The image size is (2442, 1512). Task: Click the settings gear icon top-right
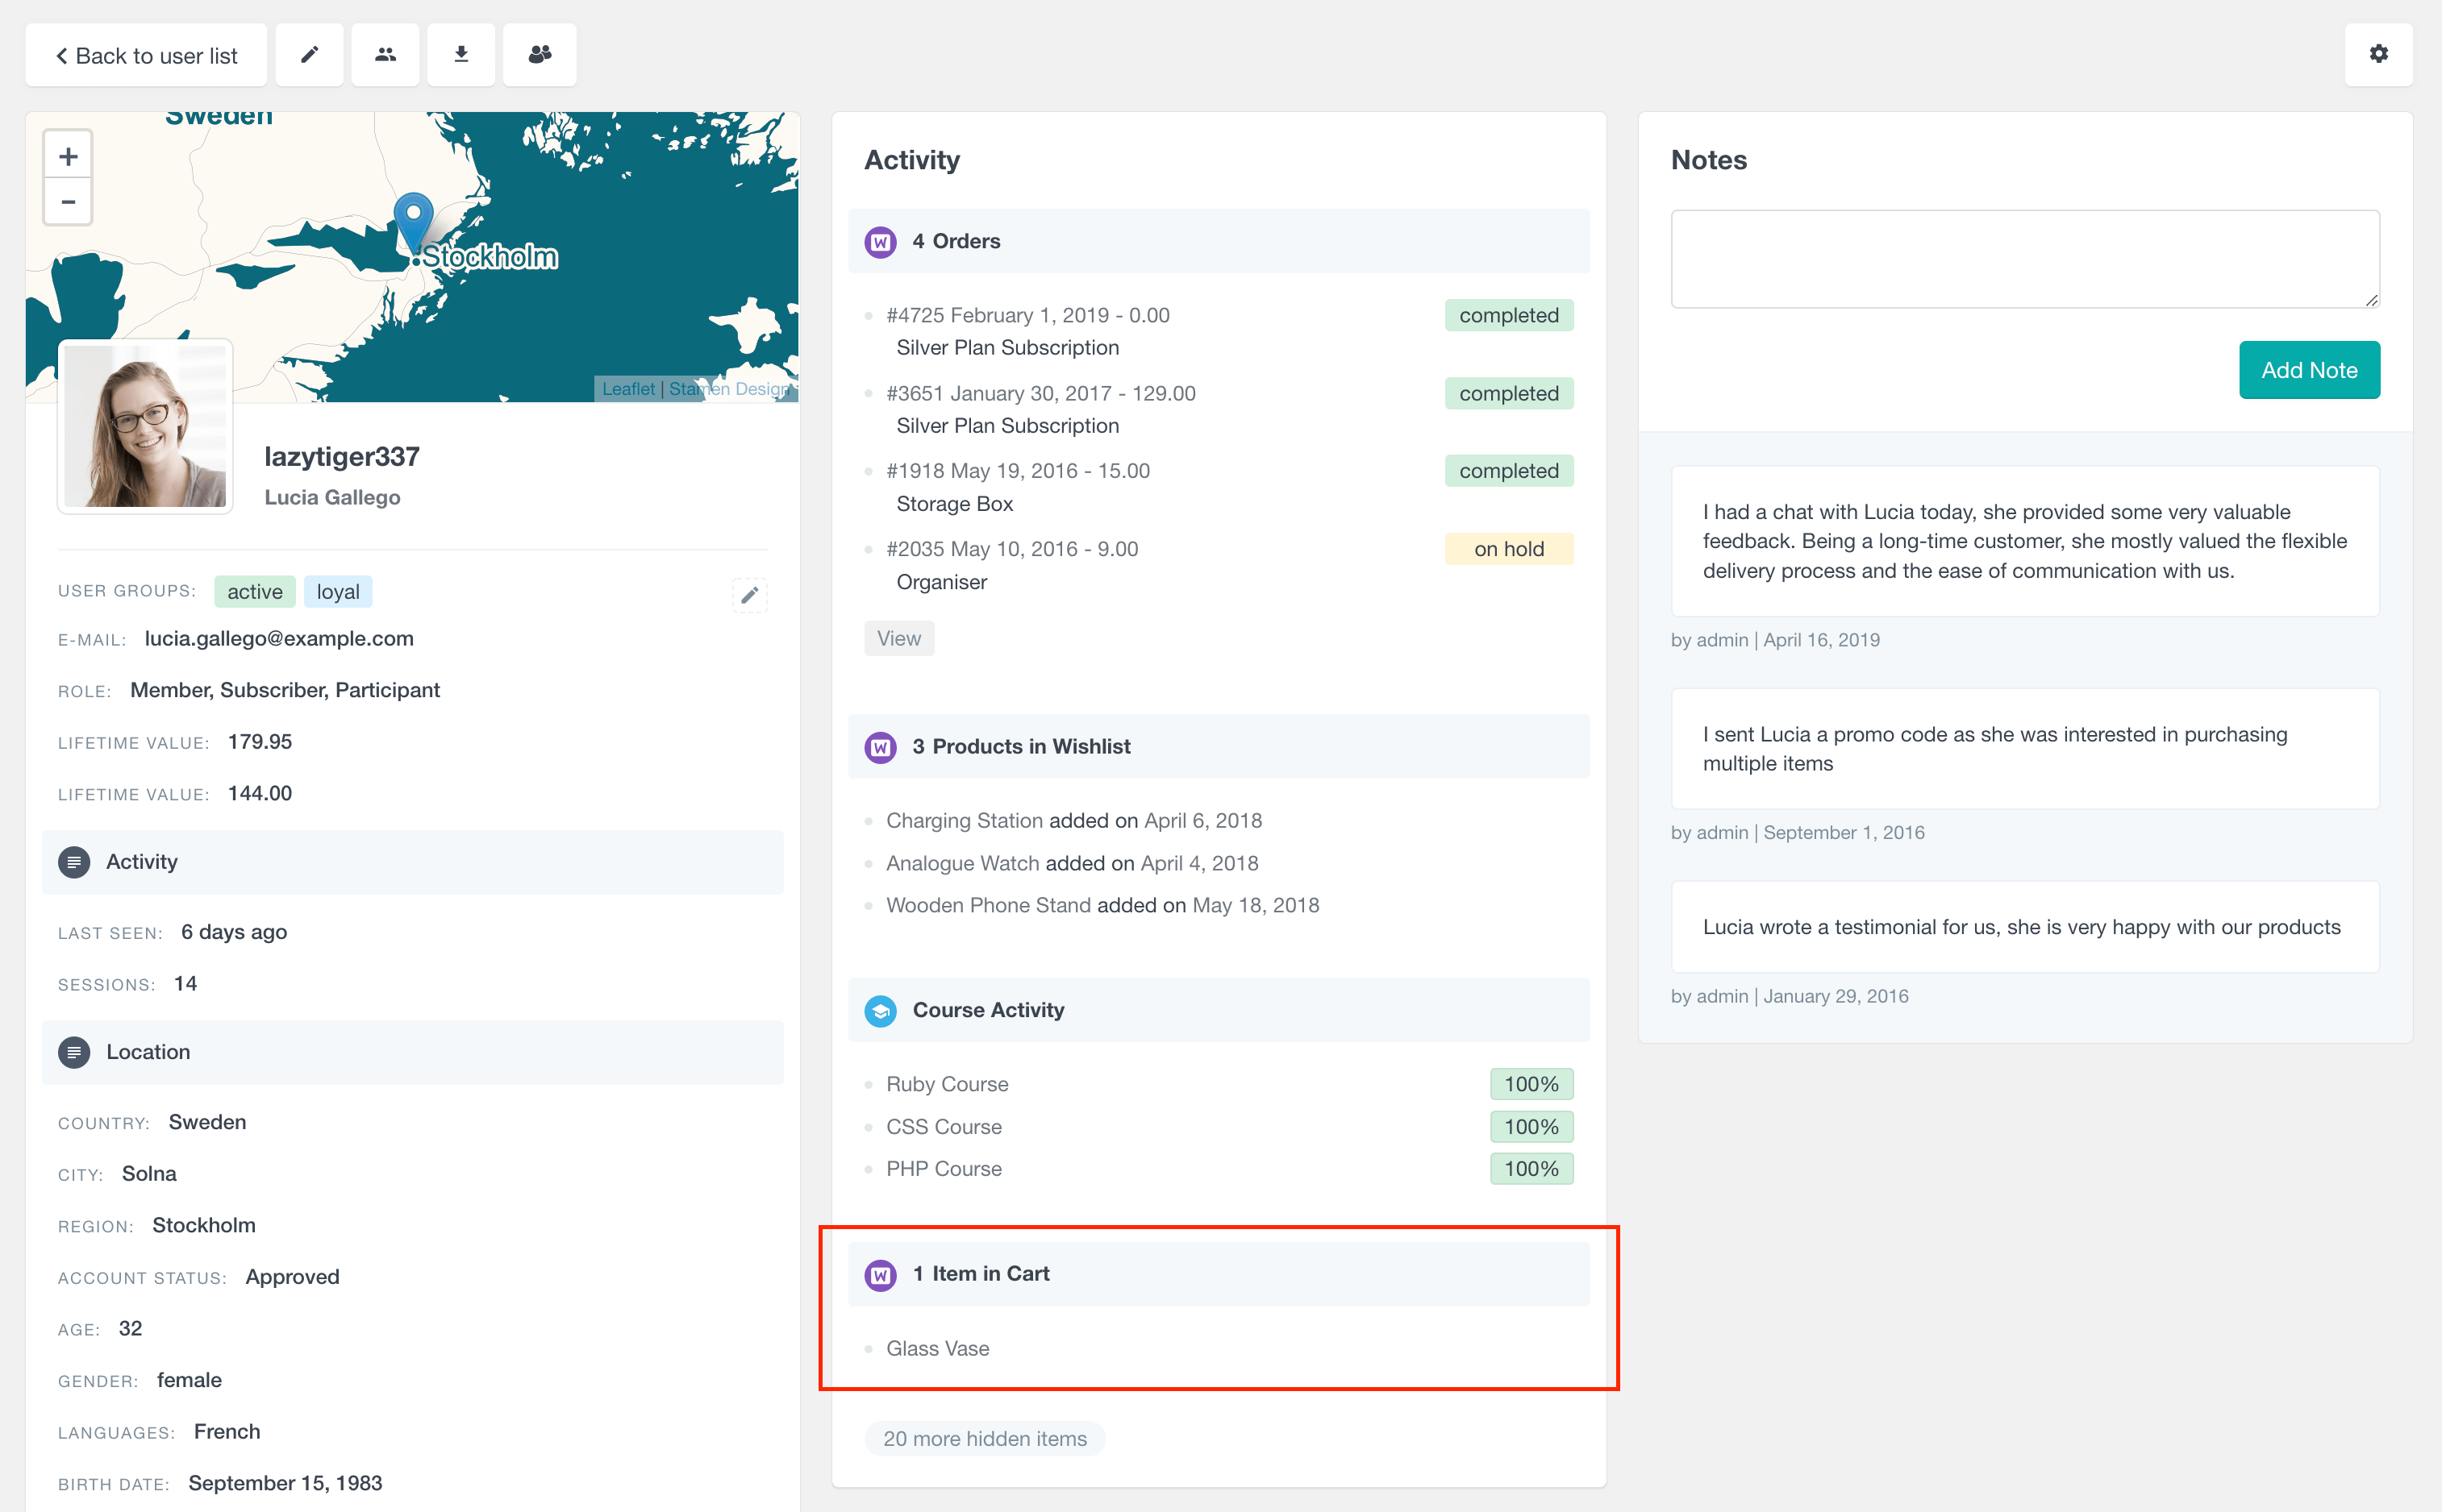(x=2379, y=54)
